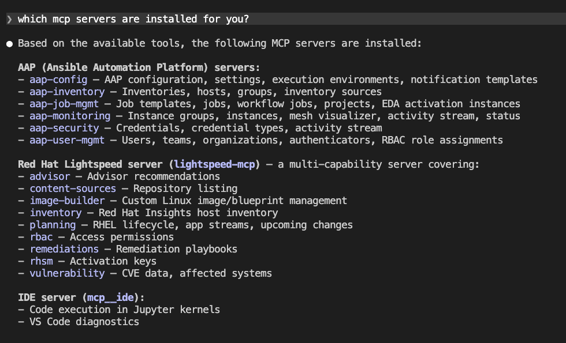The width and height of the screenshot is (566, 343).
Task: Click the 'rbac' capability name
Action: [41, 237]
